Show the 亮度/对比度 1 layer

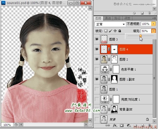point(97,99)
